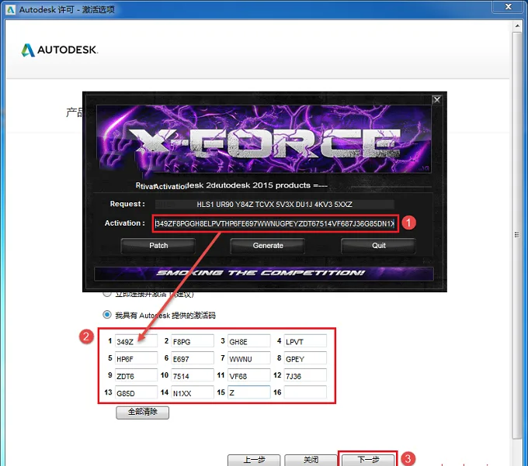Click activation code box 10 with 7514
Image resolution: width=528 pixels, height=466 pixels.
(x=193, y=375)
